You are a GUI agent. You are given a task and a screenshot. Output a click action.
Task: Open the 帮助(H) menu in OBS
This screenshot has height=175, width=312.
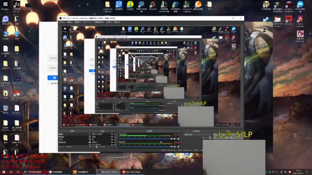(117, 22)
